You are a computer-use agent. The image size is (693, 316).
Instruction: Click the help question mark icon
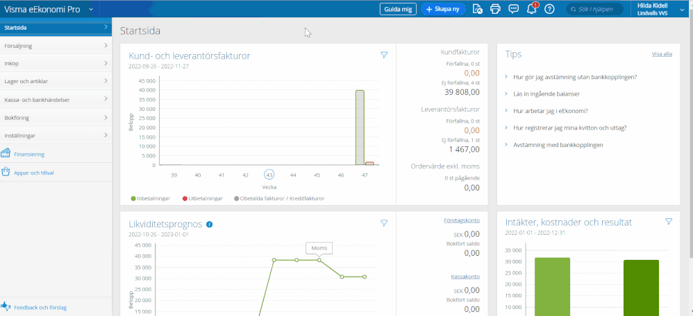click(549, 9)
